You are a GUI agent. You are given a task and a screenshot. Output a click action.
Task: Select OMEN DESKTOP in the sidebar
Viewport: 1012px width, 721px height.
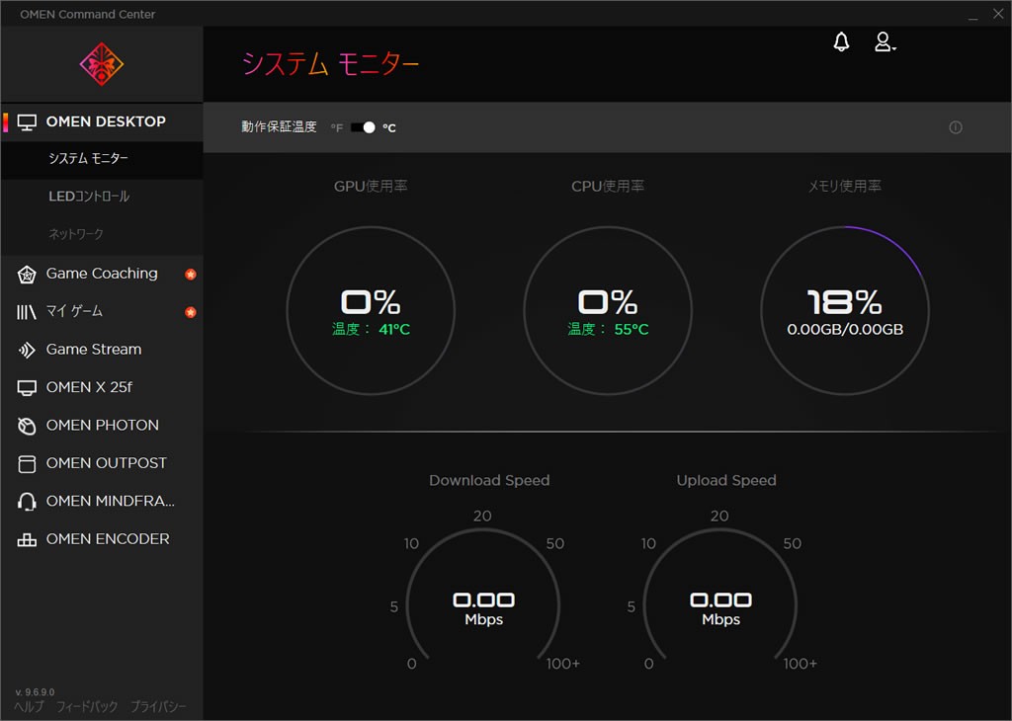coord(102,121)
